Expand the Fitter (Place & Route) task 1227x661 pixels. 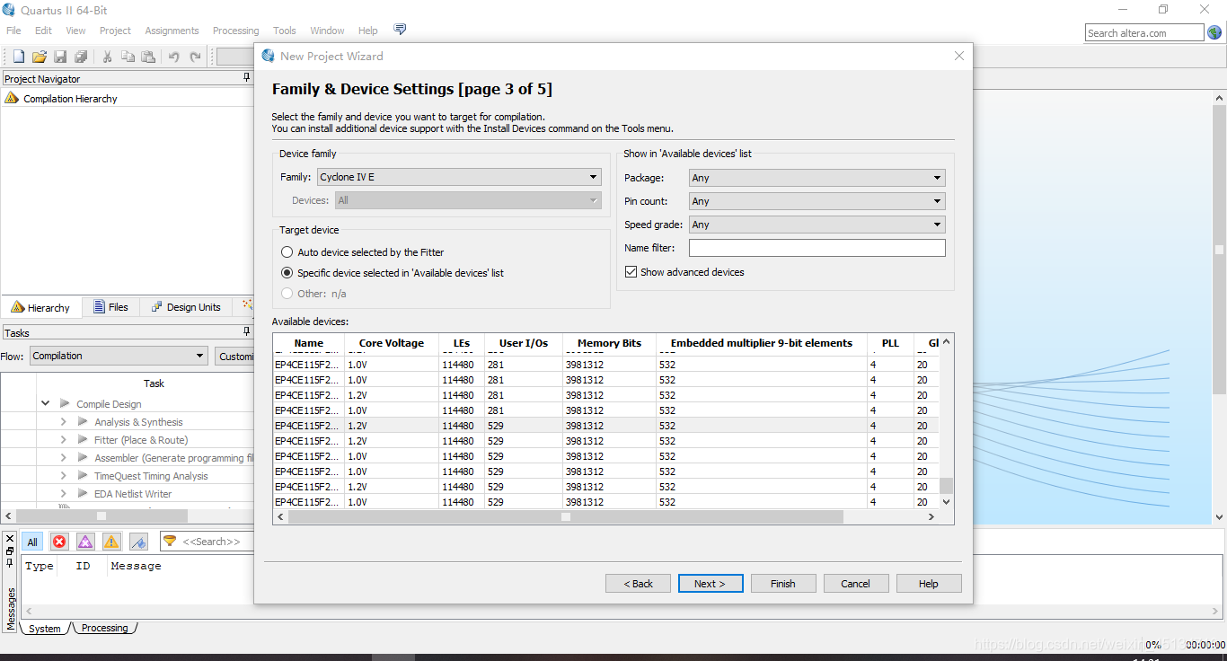(x=63, y=440)
